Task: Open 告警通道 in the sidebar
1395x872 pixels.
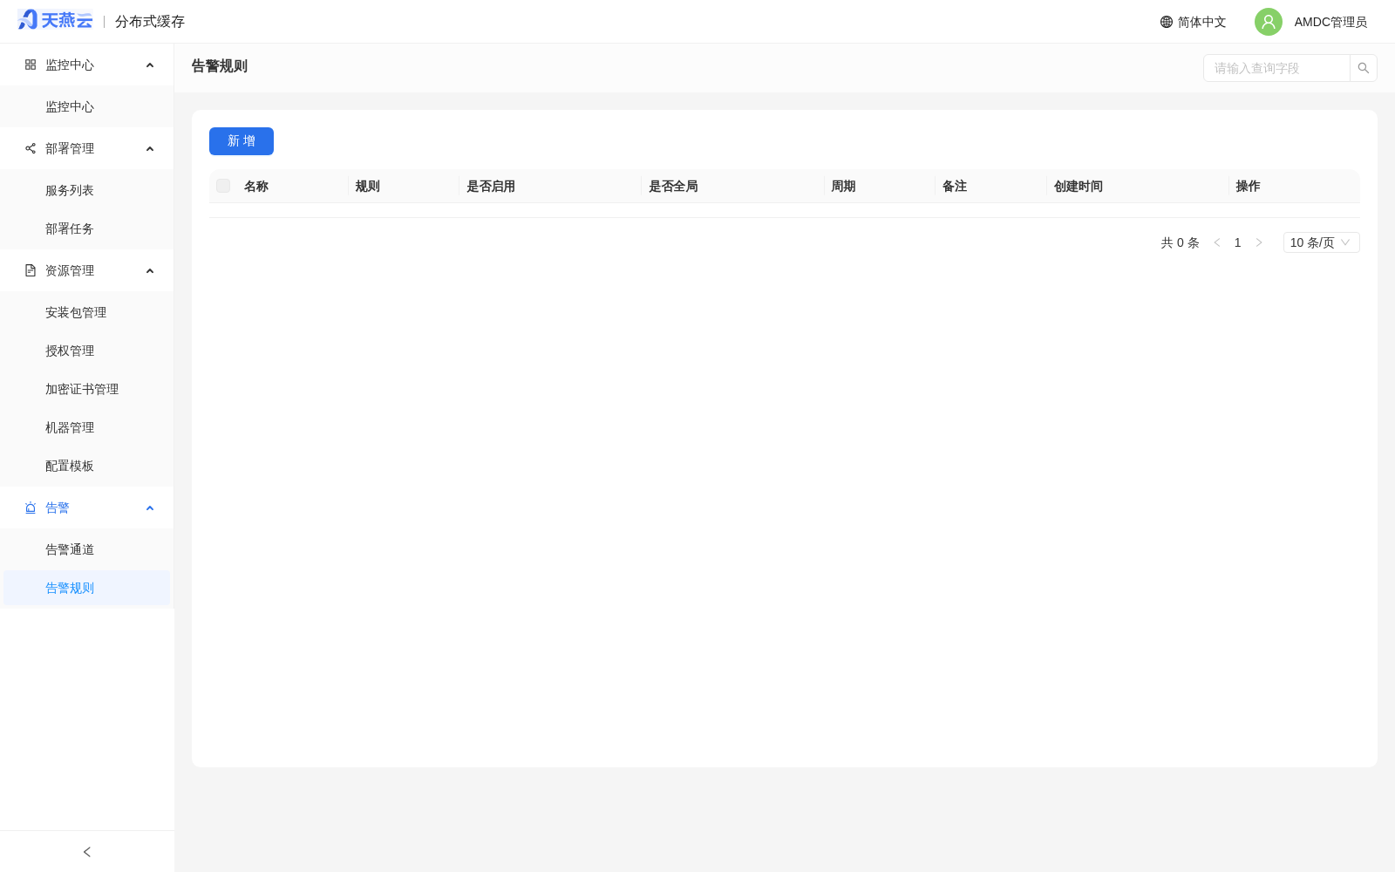Action: coord(87,549)
